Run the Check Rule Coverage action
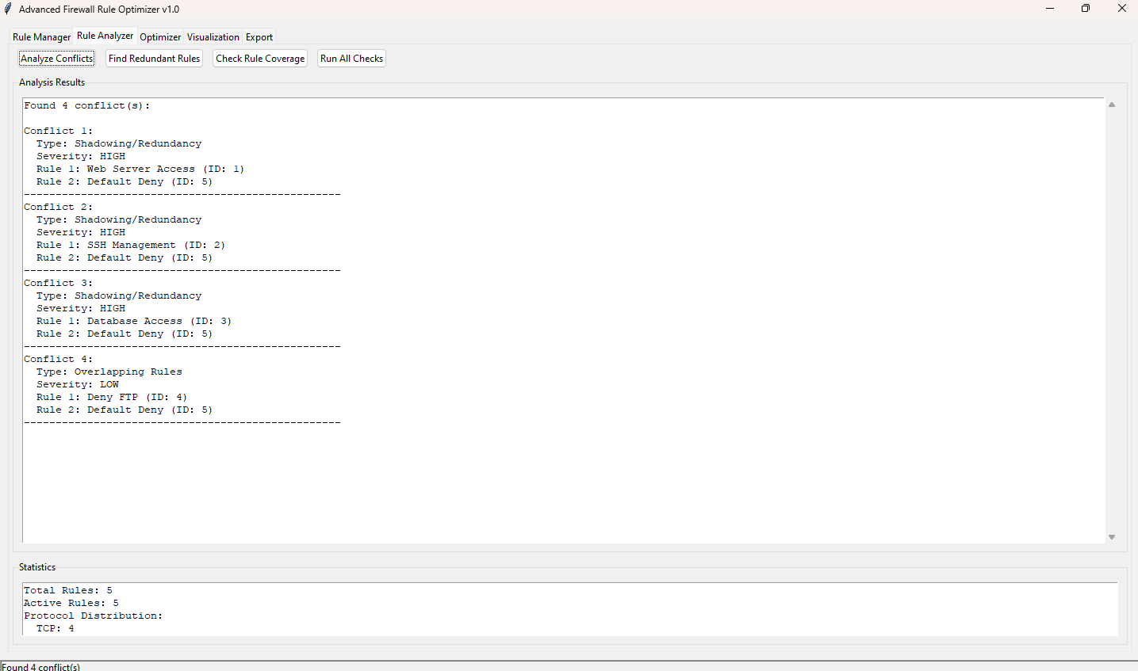Viewport: 1138px width, 671px height. click(x=260, y=59)
